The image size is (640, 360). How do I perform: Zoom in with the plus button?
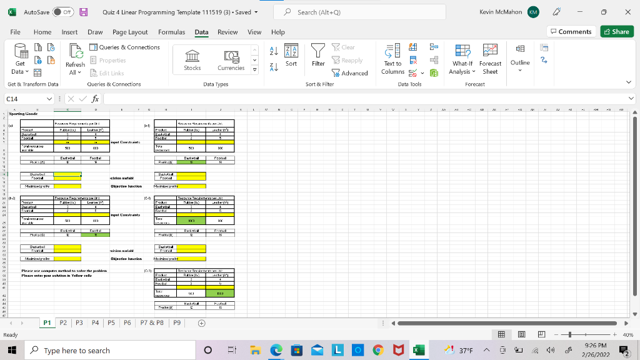(615, 335)
